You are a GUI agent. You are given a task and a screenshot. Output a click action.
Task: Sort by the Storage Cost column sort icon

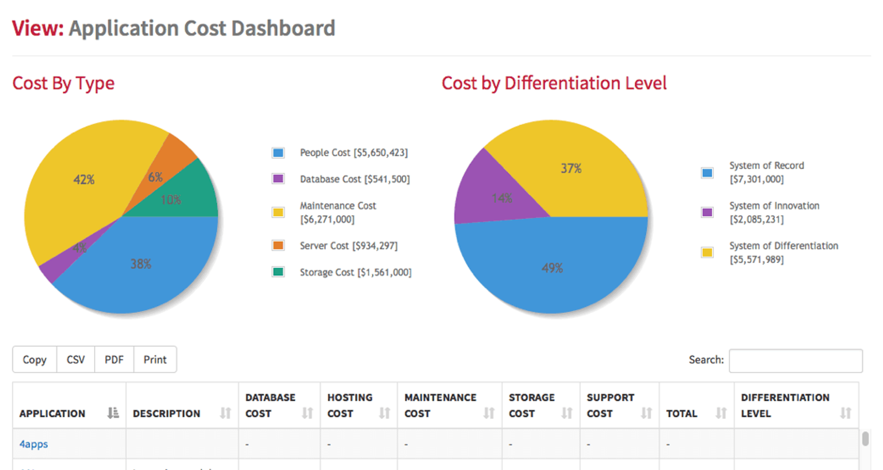(x=567, y=413)
